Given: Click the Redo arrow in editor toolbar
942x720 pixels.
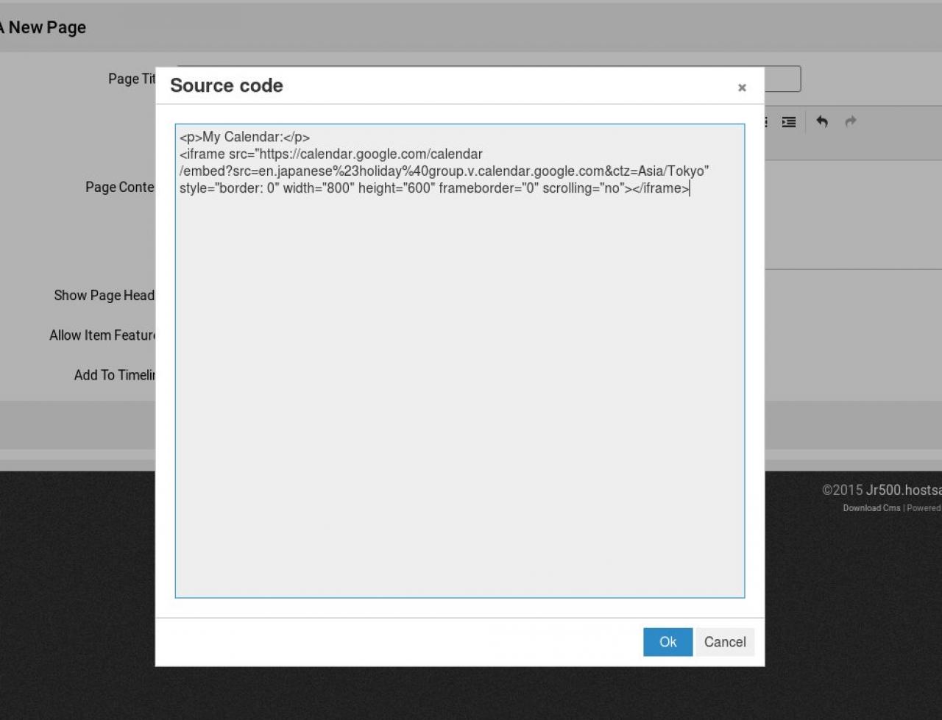Looking at the screenshot, I should pyautogui.click(x=851, y=122).
